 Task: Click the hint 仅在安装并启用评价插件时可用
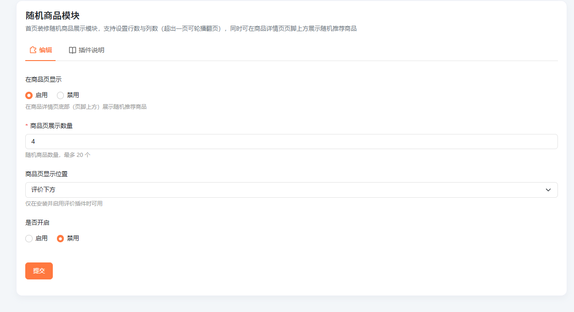click(64, 204)
